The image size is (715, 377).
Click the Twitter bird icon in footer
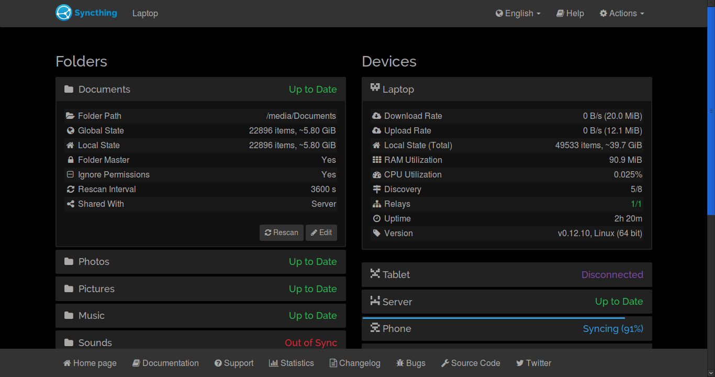[520, 363]
